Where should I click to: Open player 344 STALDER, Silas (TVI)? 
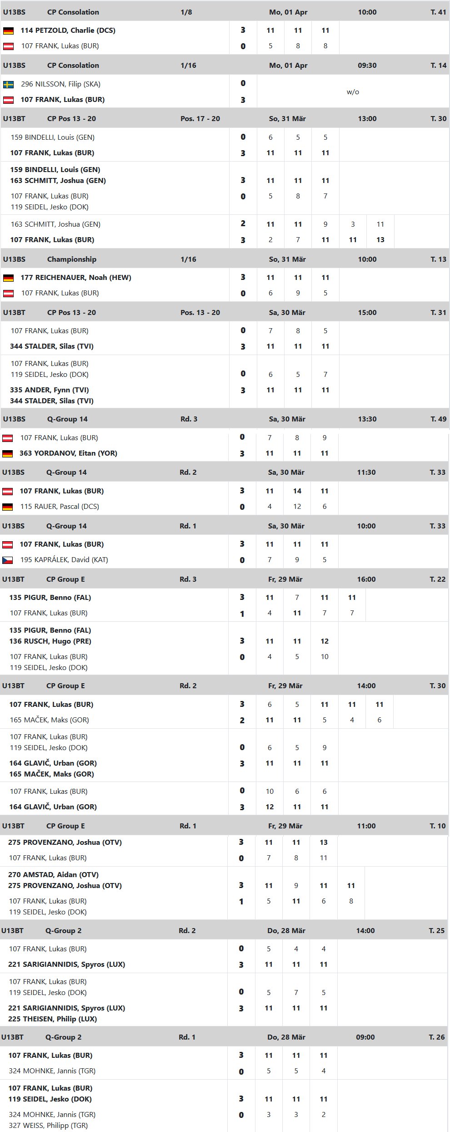[52, 346]
